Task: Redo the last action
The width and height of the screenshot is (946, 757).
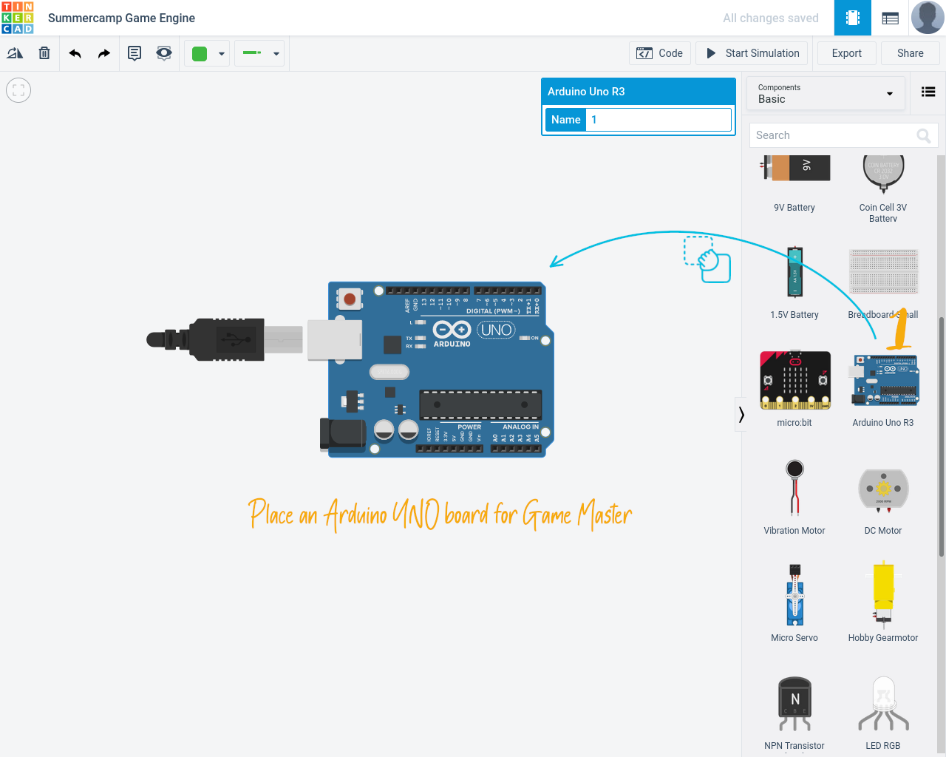Action: pyautogui.click(x=103, y=53)
